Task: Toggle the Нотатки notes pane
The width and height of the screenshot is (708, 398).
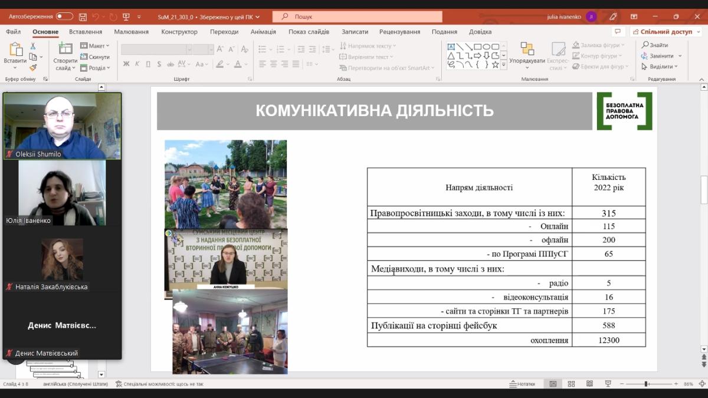Action: pyautogui.click(x=522, y=384)
